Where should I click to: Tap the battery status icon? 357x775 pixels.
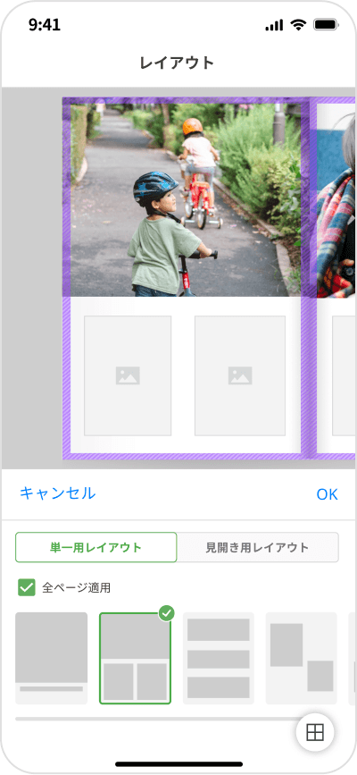click(x=326, y=25)
